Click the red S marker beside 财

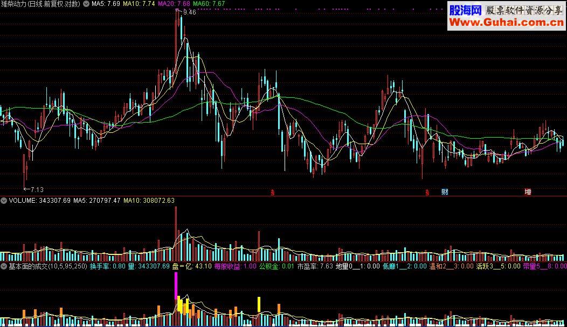click(x=427, y=193)
